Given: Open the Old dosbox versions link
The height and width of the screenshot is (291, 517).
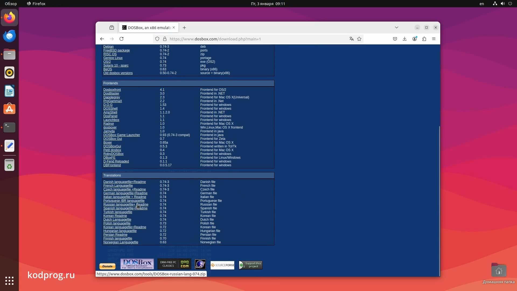Looking at the screenshot, I should (x=118, y=73).
